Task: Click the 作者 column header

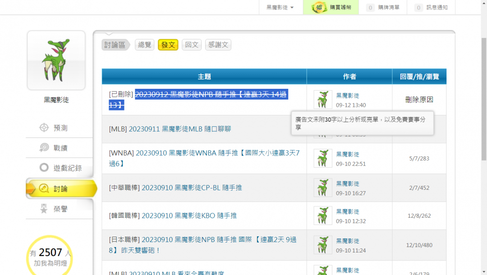Action: [x=349, y=77]
